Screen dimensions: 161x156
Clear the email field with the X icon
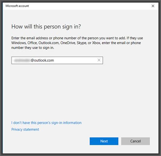[x=99, y=60]
